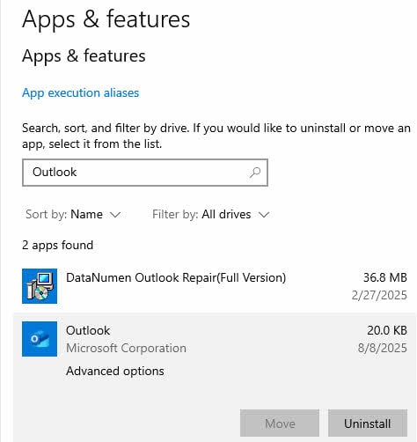The height and width of the screenshot is (442, 417).
Task: Click the Microsoft Corporation publisher text
Action: click(126, 348)
